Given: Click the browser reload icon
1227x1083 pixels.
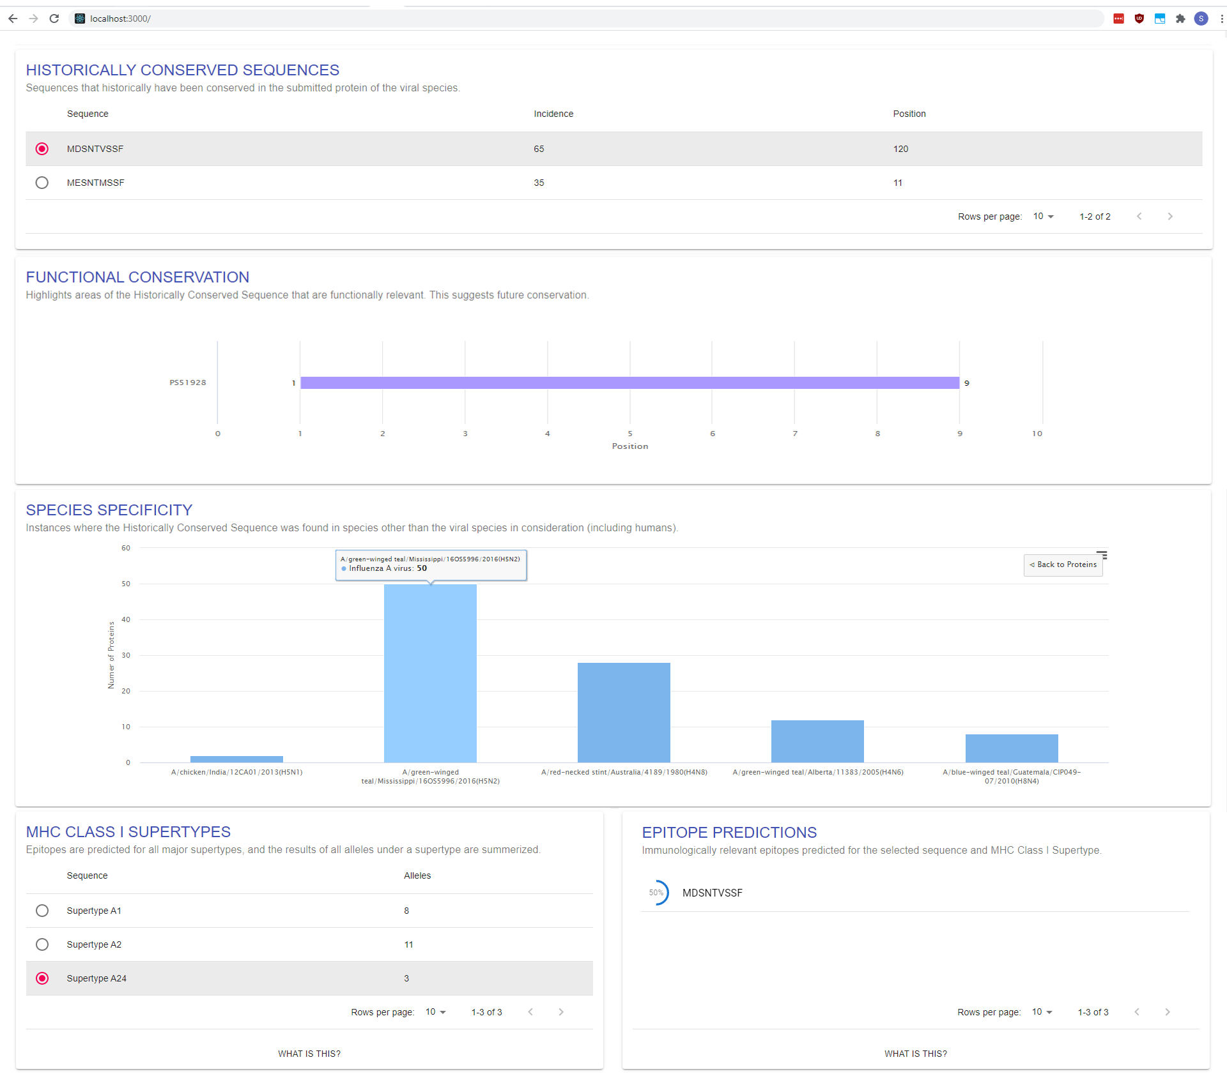Looking at the screenshot, I should [54, 19].
